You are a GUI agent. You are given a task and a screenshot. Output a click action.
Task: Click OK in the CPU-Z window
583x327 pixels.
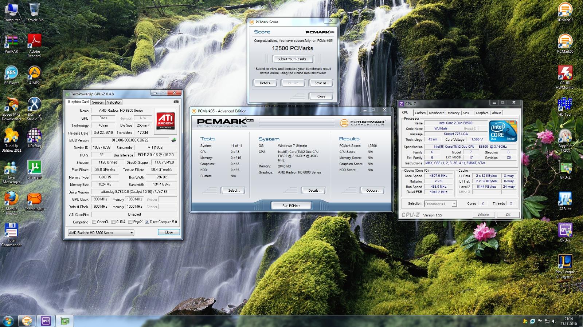click(x=508, y=215)
